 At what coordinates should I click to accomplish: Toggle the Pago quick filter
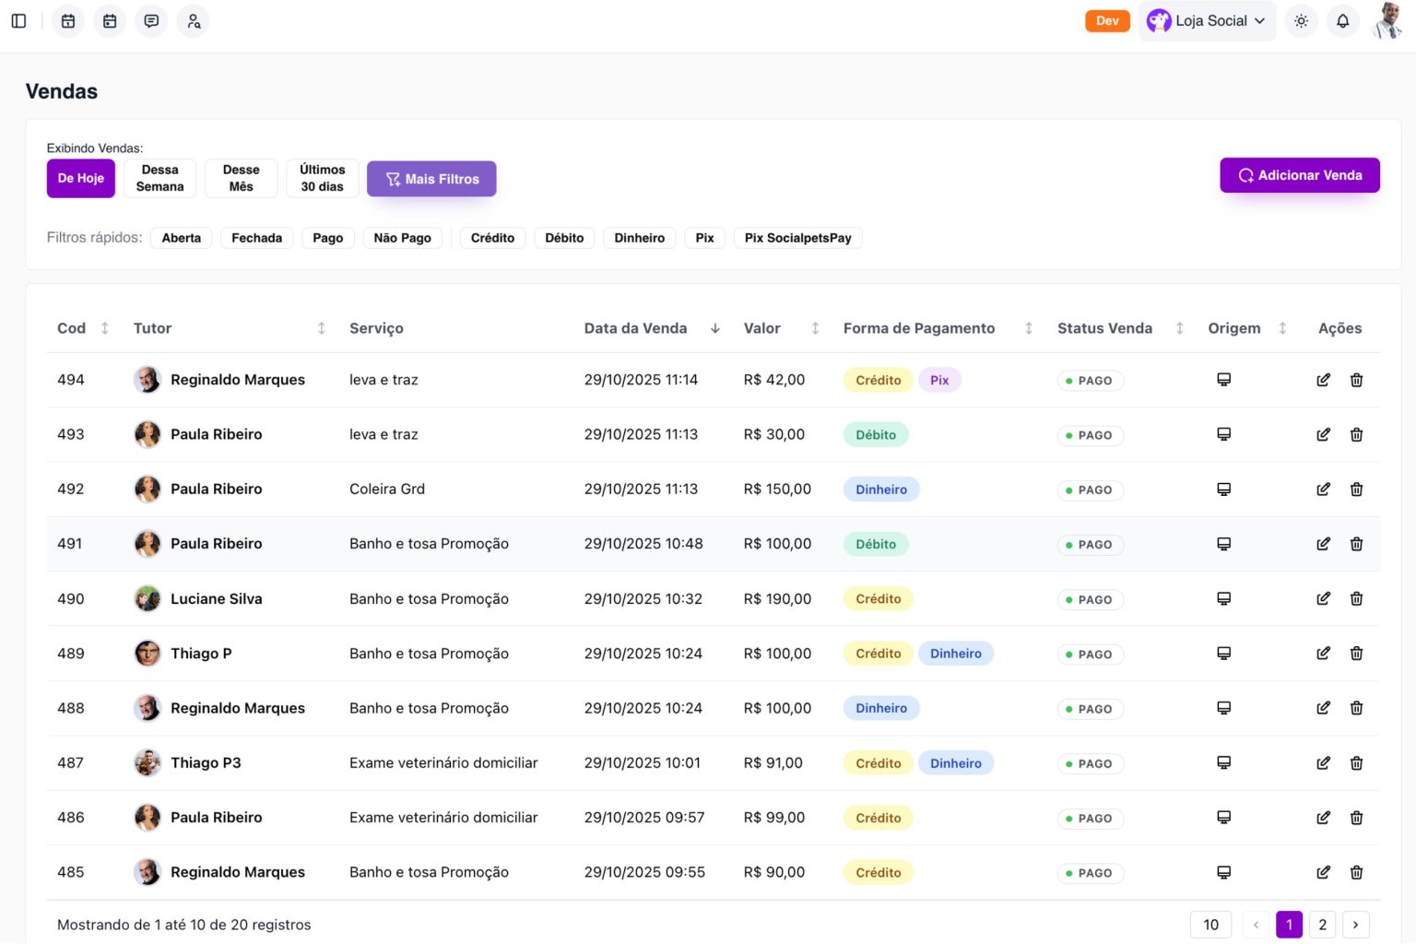pyautogui.click(x=327, y=238)
